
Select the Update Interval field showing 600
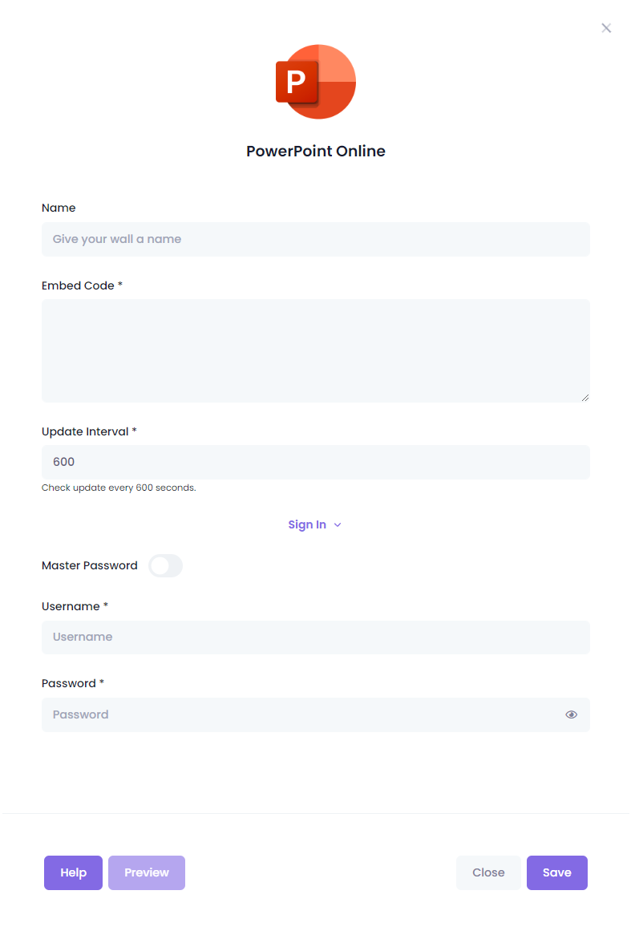coord(316,462)
